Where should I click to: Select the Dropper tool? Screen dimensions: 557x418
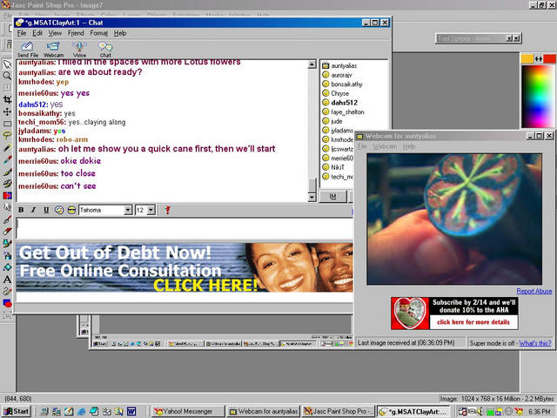pos(7,159)
